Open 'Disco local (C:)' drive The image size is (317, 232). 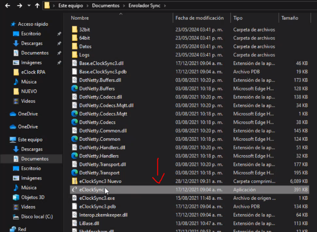[x=37, y=217]
